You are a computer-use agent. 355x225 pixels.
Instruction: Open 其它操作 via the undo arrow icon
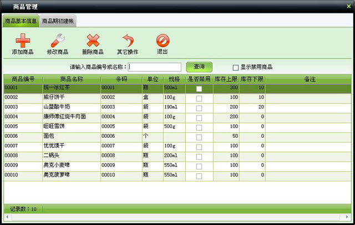128,41
